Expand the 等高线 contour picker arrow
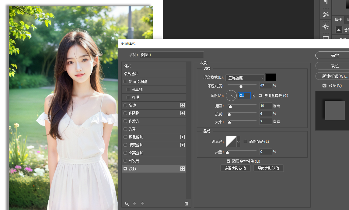349x210 pixels. [238, 142]
